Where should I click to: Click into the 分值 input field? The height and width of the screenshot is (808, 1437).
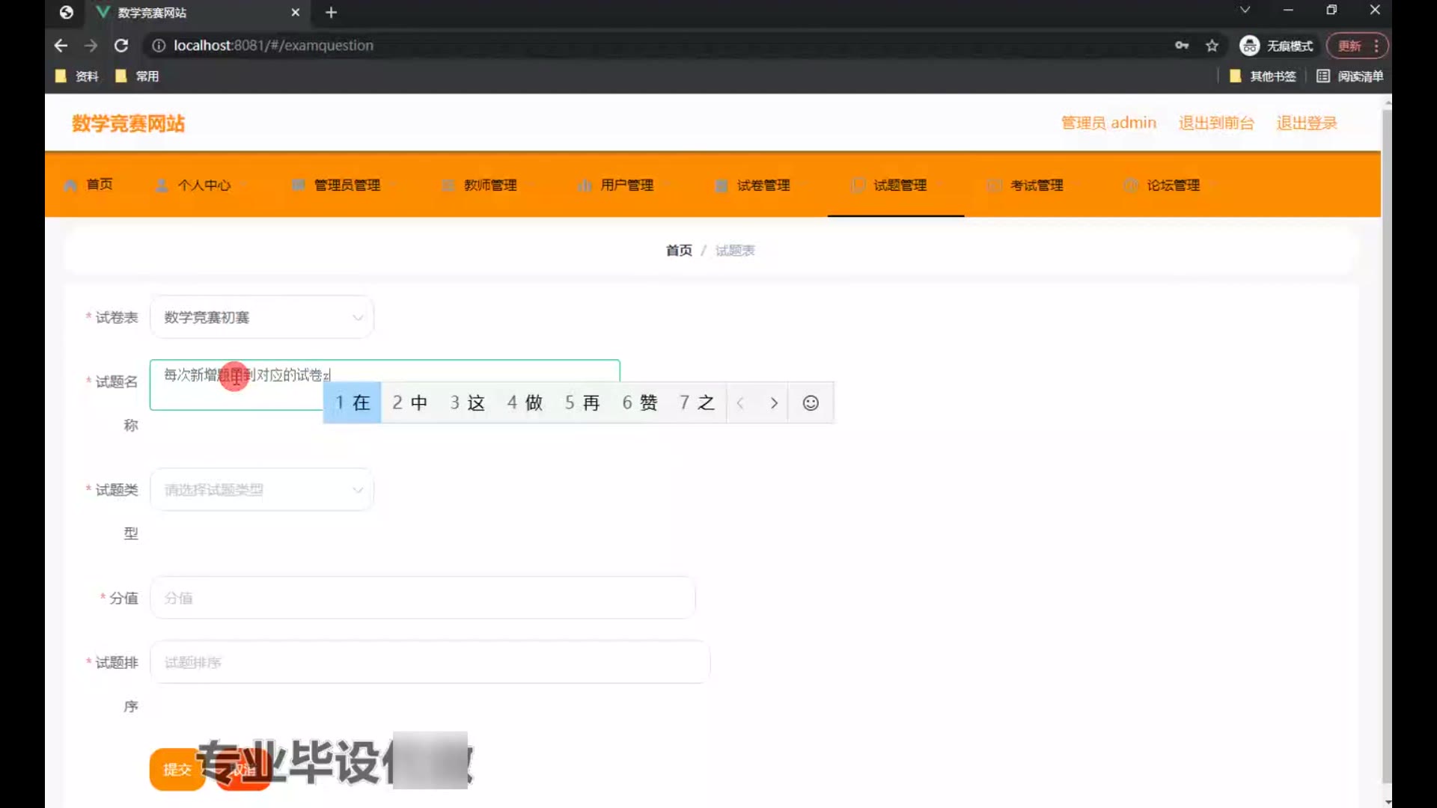point(423,598)
